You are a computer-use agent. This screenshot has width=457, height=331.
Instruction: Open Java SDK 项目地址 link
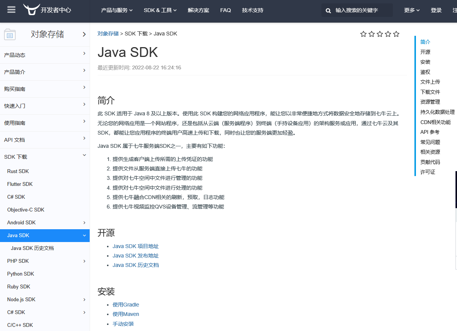(136, 246)
